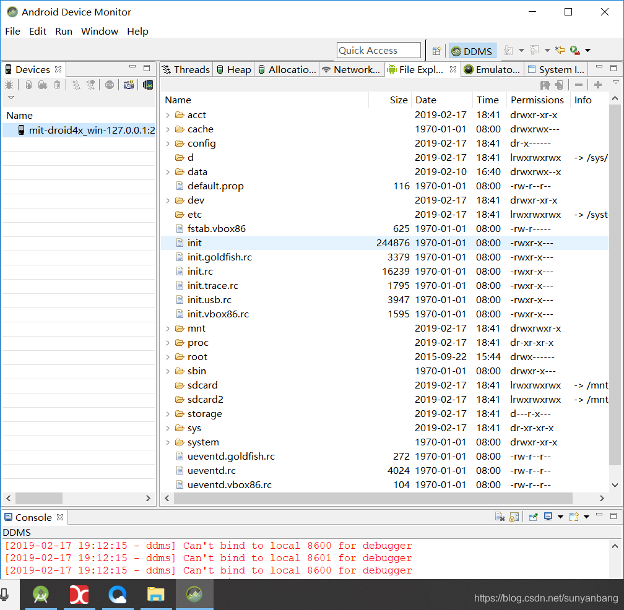Click the Devices panel horizontal scrollbar
This screenshot has width=624, height=610.
click(x=39, y=498)
